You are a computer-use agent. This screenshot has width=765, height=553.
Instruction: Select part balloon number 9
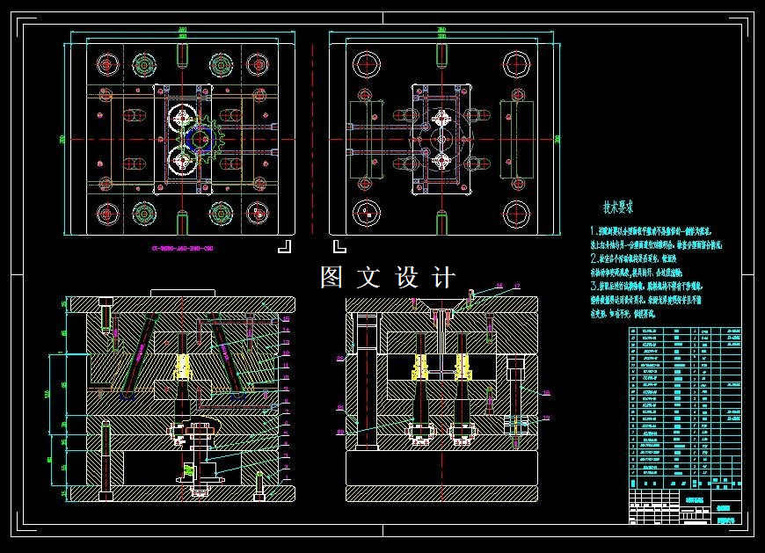tap(287, 389)
